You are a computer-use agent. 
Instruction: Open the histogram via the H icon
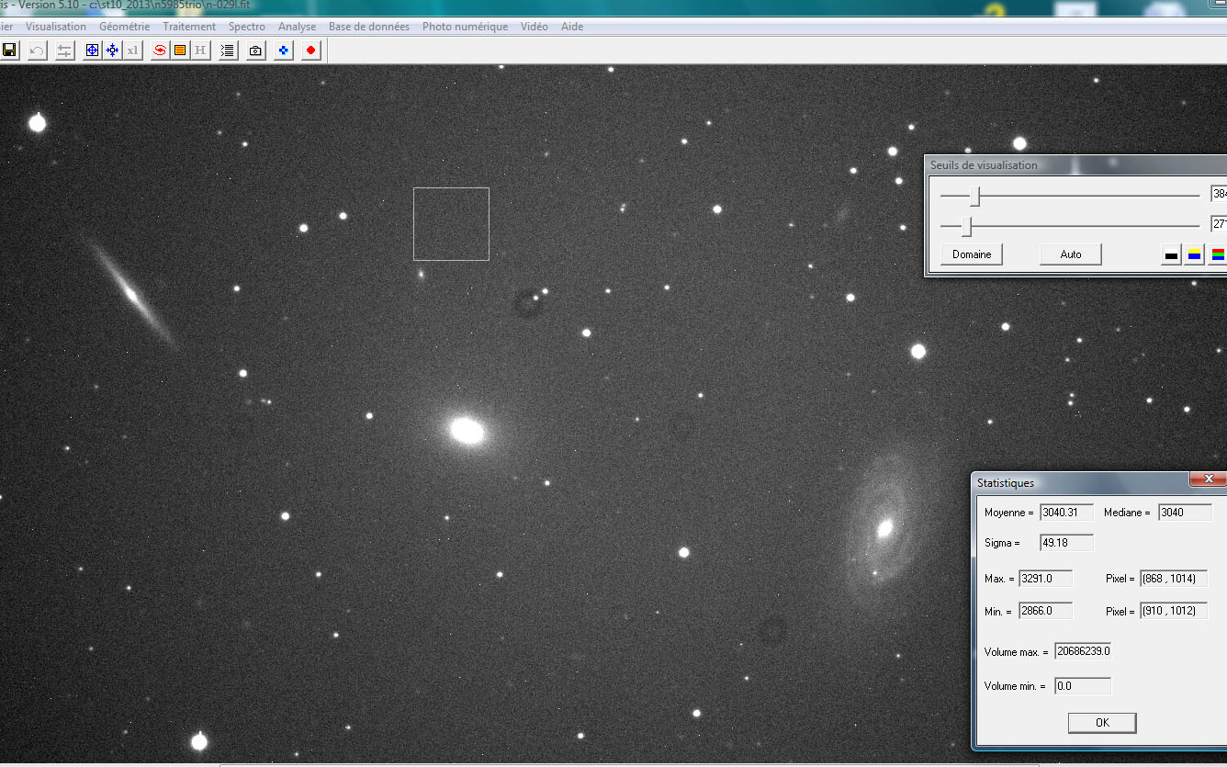(200, 50)
